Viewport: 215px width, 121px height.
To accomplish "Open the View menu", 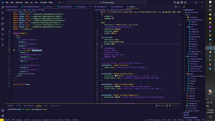I will pos(27,2).
